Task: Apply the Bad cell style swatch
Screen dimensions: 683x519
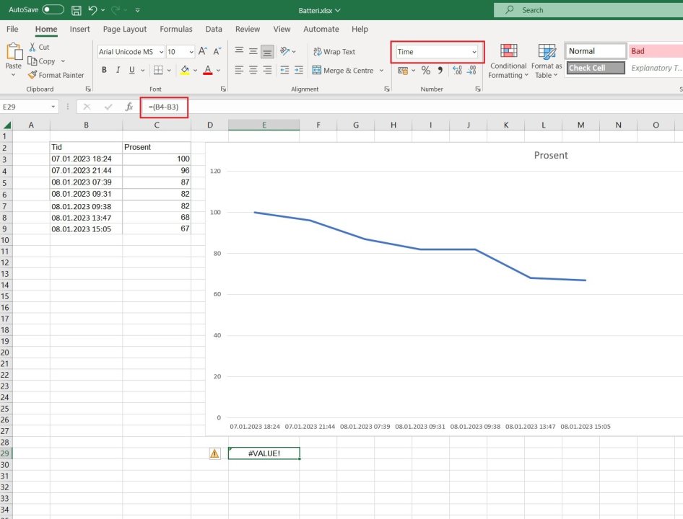Action: [654, 51]
